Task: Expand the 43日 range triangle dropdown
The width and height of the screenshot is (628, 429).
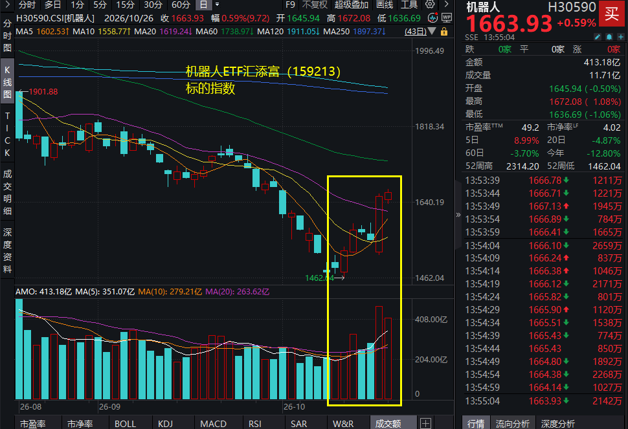Action: (432, 31)
